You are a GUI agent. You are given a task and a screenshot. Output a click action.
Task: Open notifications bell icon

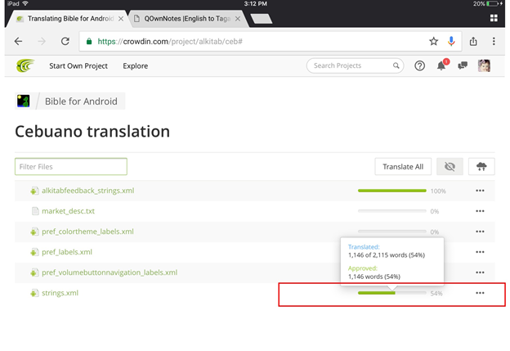pos(441,65)
